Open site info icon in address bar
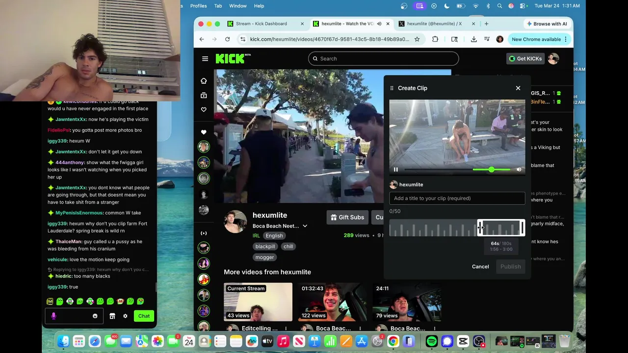The height and width of the screenshot is (353, 628). click(x=242, y=39)
